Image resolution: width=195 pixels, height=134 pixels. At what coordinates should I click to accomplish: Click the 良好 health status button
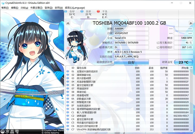click(x=131, y=62)
